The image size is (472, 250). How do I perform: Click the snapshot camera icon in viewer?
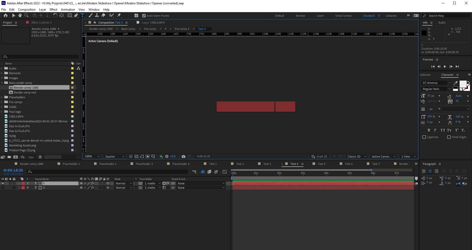(184, 156)
